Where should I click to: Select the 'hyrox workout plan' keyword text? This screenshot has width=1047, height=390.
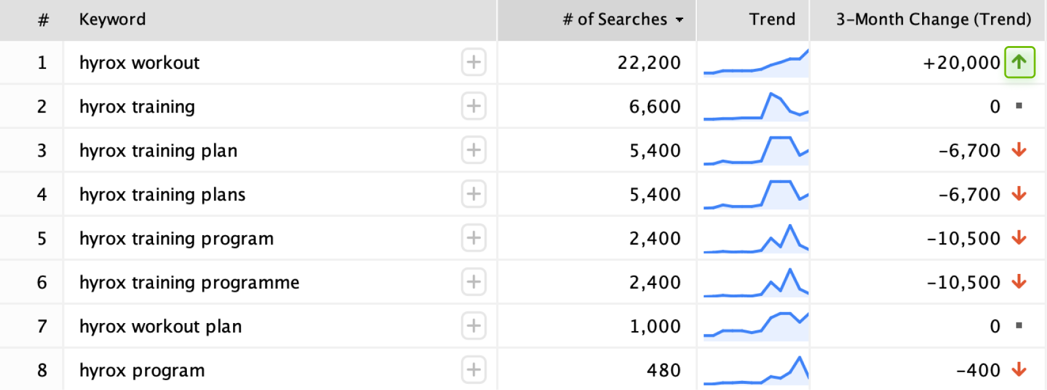tap(160, 326)
